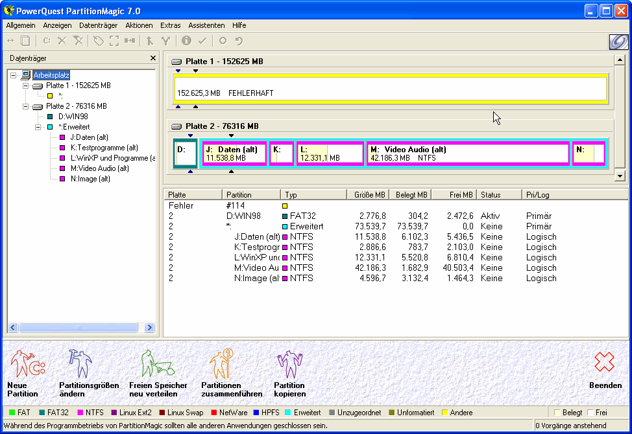The image size is (632, 434).
Task: Launch the Neue Partition wizard
Action: [x=26, y=374]
